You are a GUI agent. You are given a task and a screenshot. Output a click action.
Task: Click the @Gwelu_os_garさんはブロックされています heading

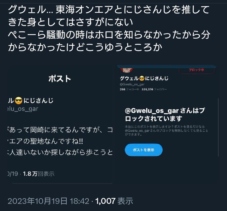(165, 115)
